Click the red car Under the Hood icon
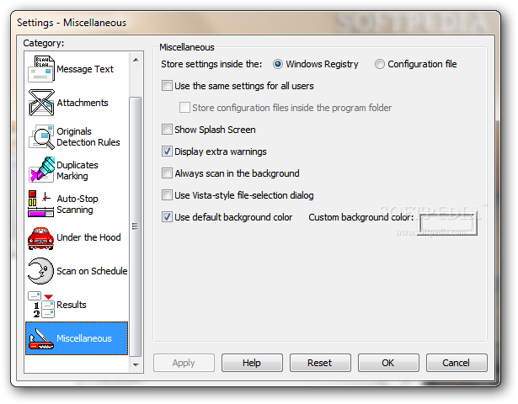 point(40,238)
